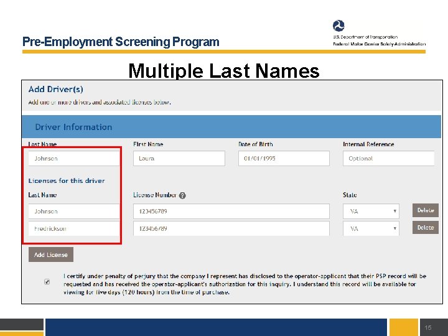Click the Federal Motor Carrier Safety Administration text
448x336 pixels.
[x=380, y=44]
